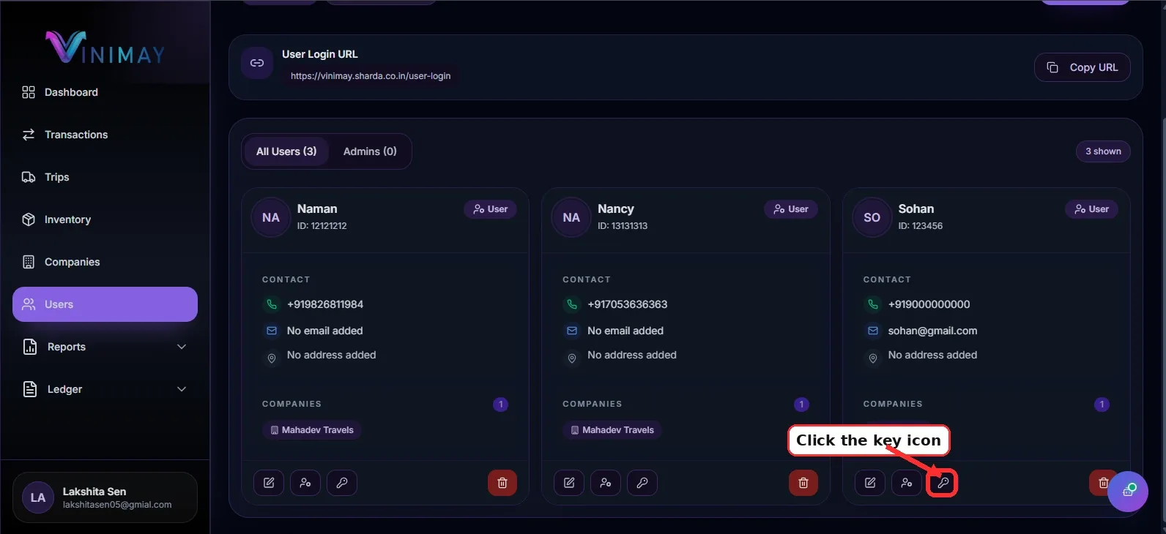Delete user Nancy with trash icon
1166x534 pixels.
coord(803,483)
